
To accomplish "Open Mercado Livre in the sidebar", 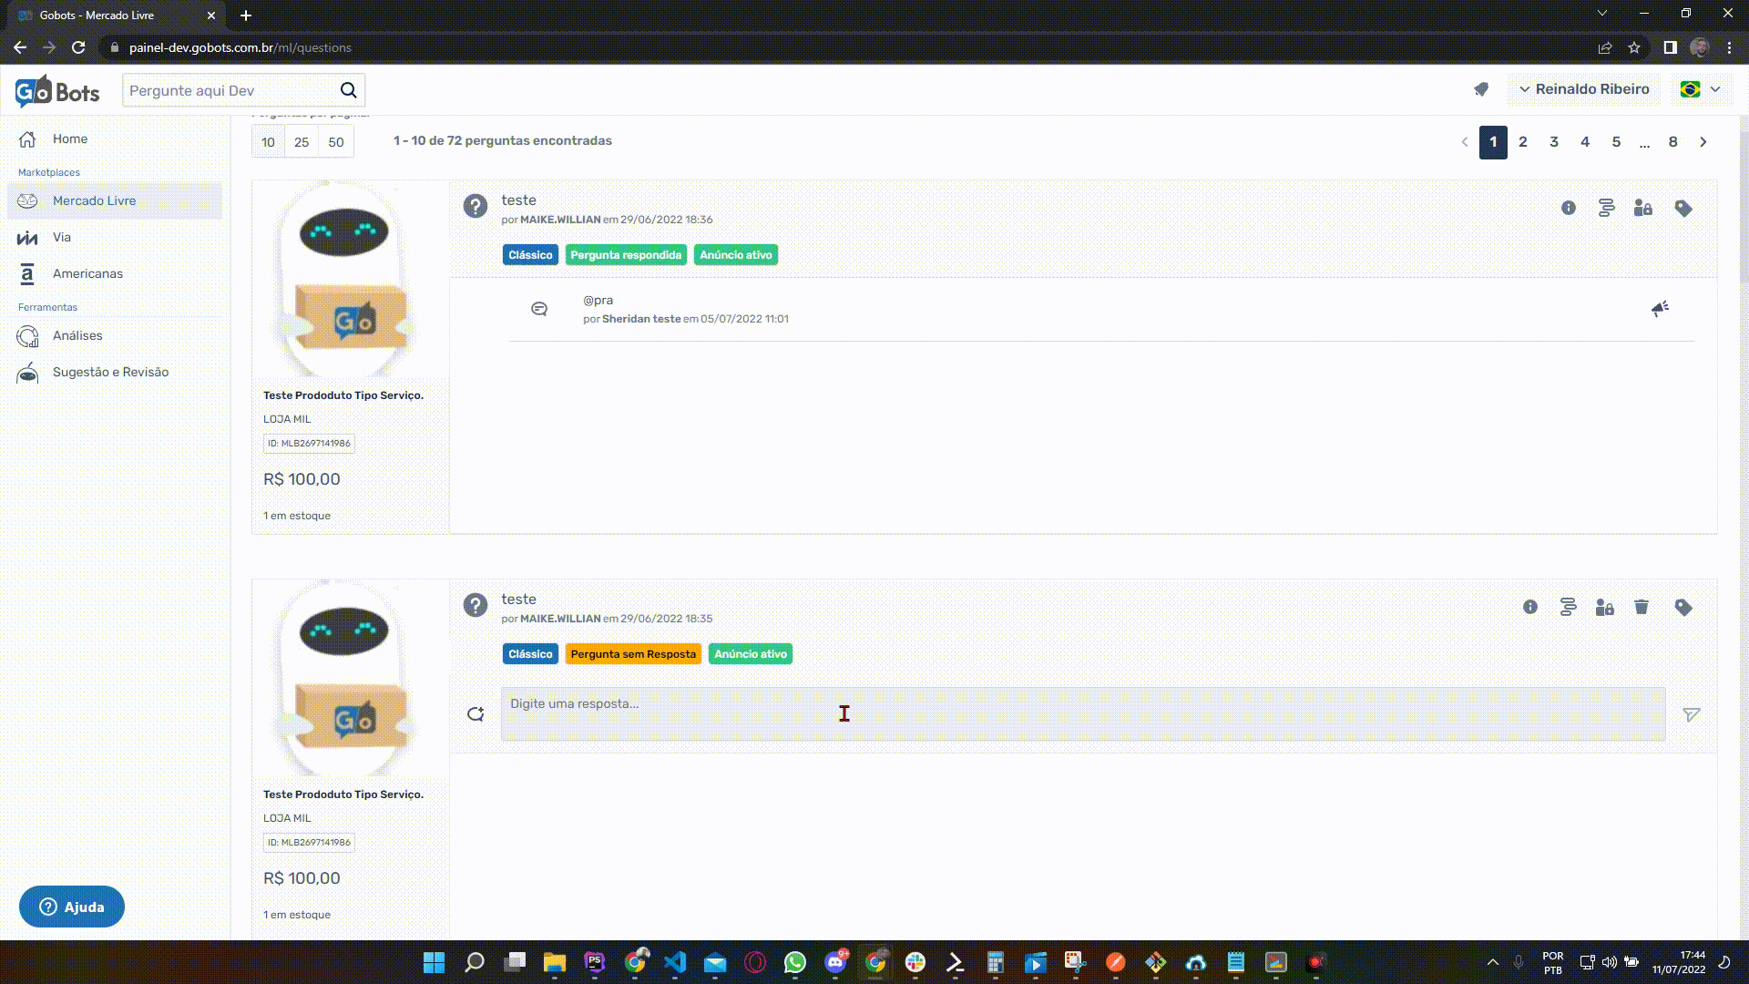I will click(x=94, y=200).
